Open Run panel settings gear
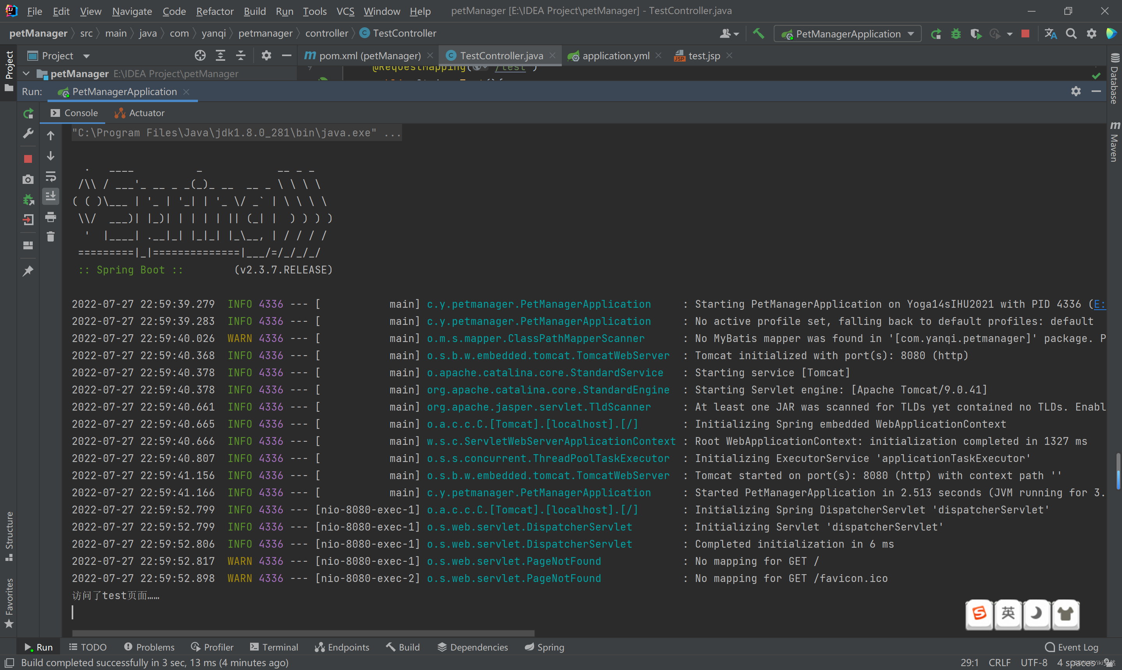1122x670 pixels. pyautogui.click(x=1076, y=92)
